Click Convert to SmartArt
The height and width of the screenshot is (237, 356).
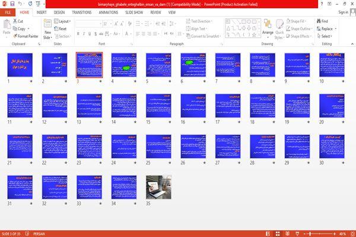(x=204, y=36)
